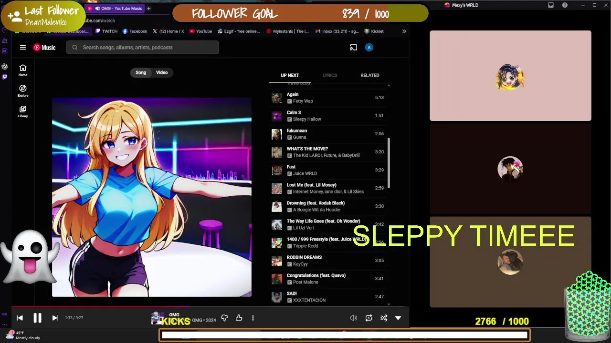Open the Facebook bookmark
Screen dimensions: 611x343
(135, 31)
